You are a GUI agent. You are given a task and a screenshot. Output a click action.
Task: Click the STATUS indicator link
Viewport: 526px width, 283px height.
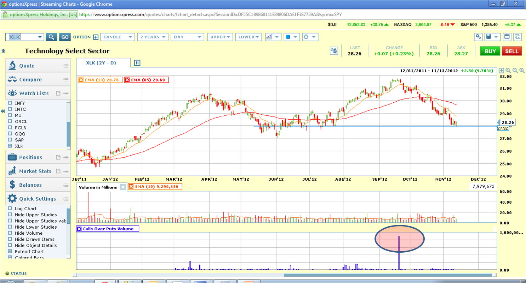click(16, 273)
